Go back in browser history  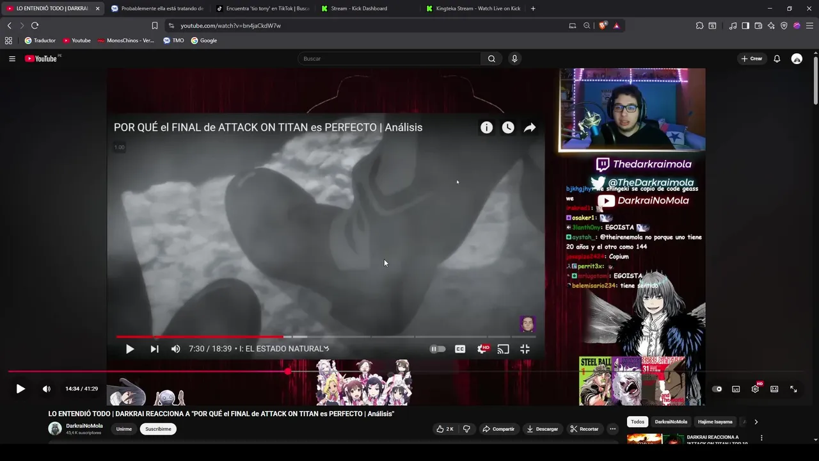coord(9,26)
